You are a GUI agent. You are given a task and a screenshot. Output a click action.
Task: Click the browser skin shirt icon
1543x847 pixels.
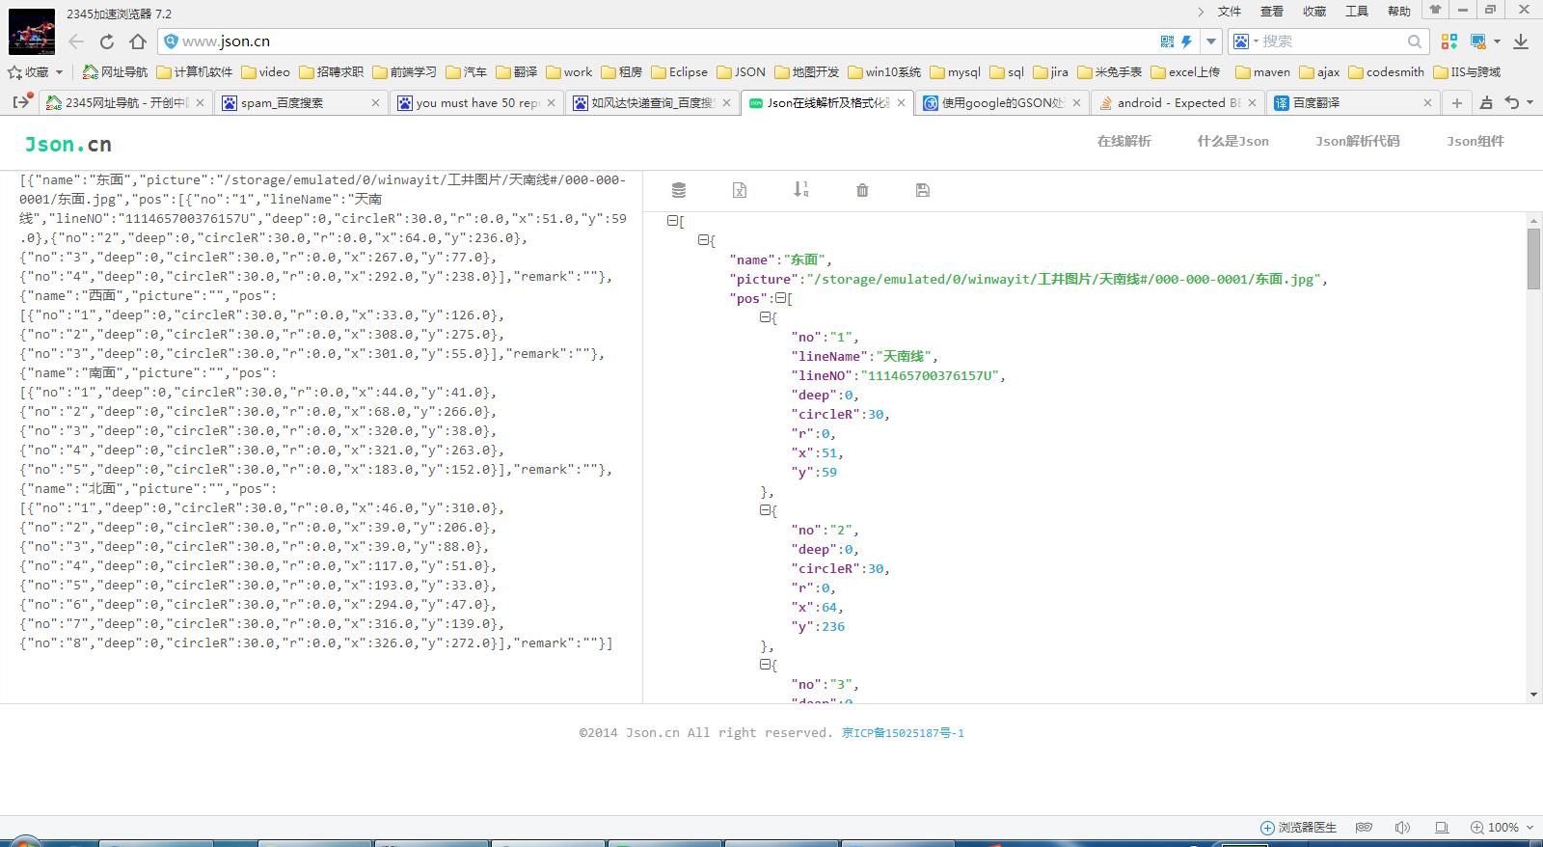tap(1436, 11)
